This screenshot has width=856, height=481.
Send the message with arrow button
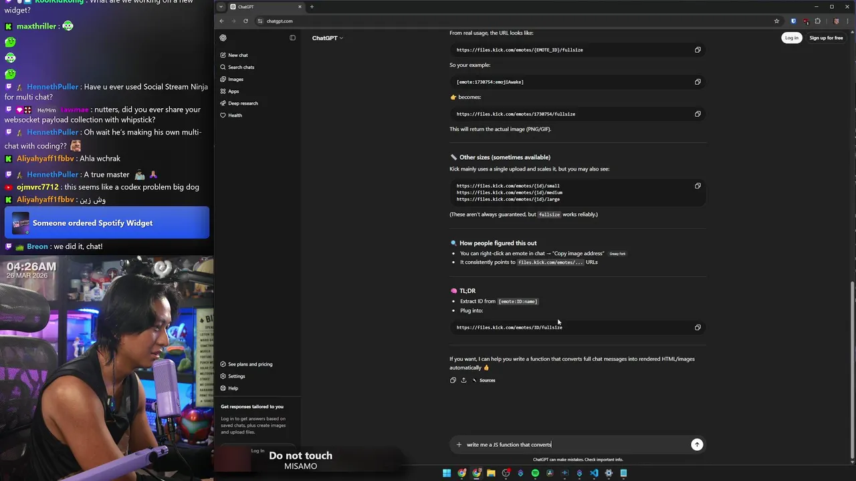click(x=697, y=444)
